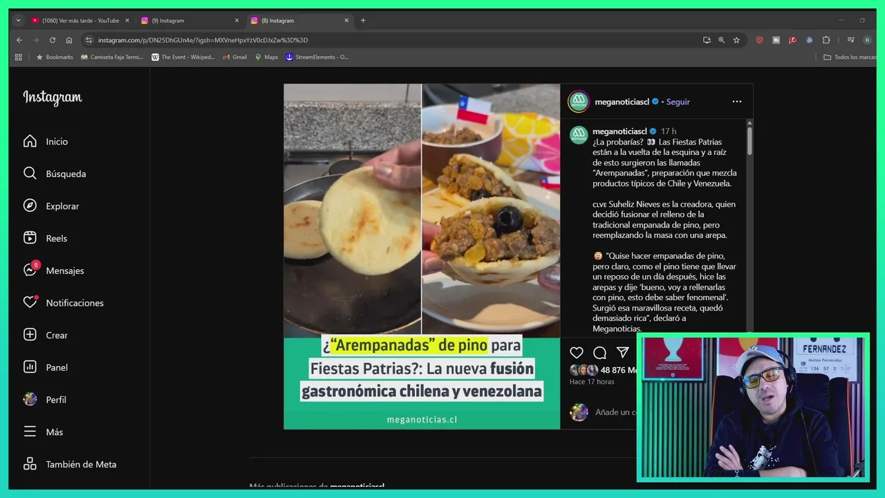
Task: Open the gray fb extension icon
Action: pyautogui.click(x=776, y=40)
